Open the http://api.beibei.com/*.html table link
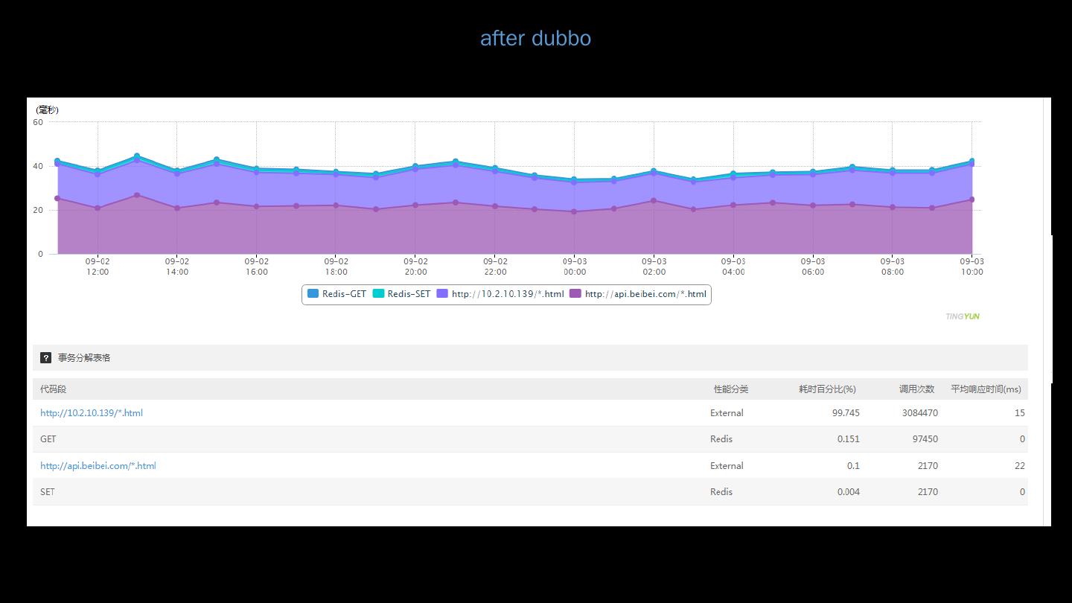The height and width of the screenshot is (603, 1072). (98, 465)
